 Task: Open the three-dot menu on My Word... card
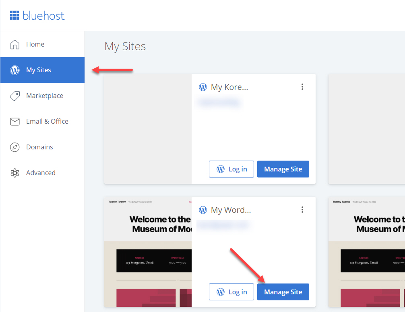(x=302, y=210)
